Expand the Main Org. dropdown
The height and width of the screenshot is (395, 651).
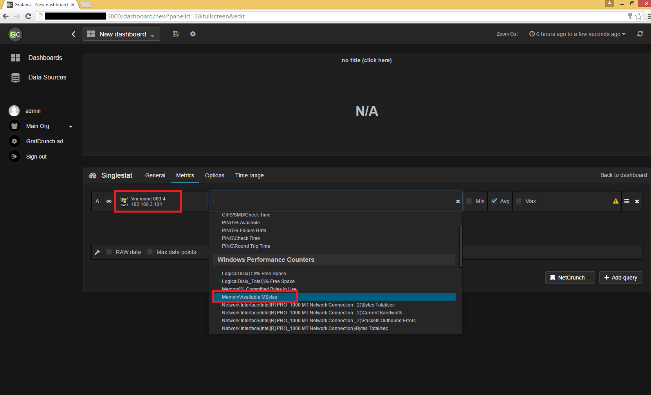71,126
